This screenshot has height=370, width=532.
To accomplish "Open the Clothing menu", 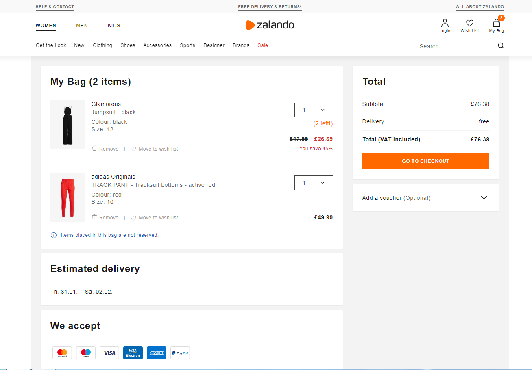I will coord(102,45).
